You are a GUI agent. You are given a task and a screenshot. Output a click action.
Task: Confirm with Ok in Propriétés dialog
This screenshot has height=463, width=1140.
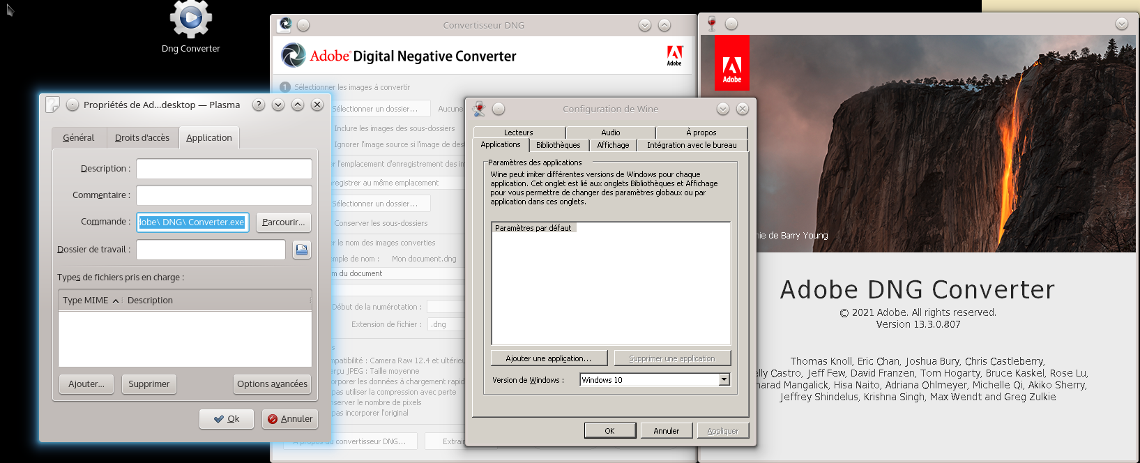(227, 419)
